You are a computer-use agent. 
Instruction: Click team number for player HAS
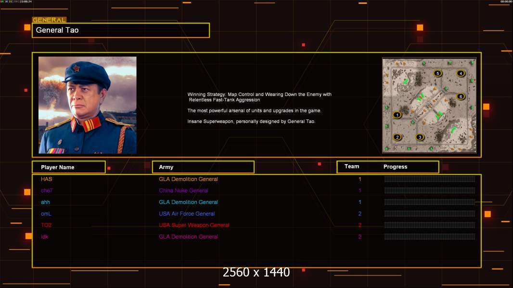[360, 179]
